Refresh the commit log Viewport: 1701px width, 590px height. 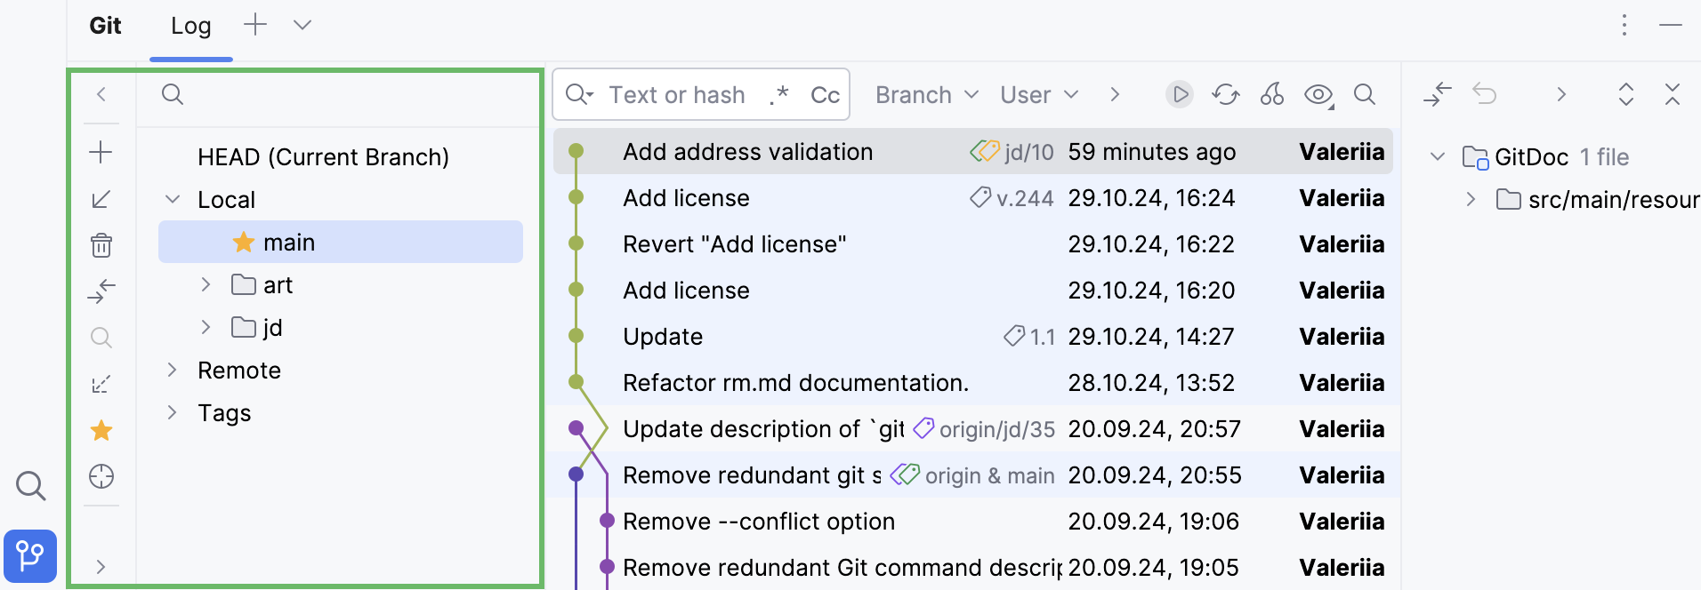1226,94
